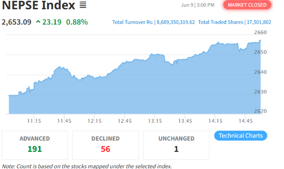This screenshot has height=169, width=284.
Task: Click the 2,653.09 index value
Action: (17, 22)
